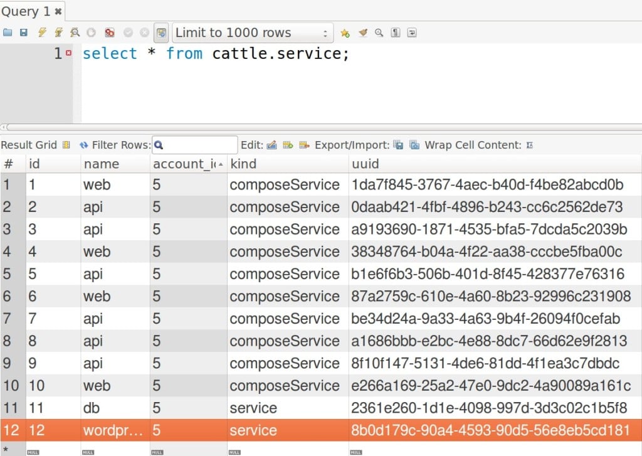642x456 pixels.
Task: Save the script to file
Action: coord(24,33)
